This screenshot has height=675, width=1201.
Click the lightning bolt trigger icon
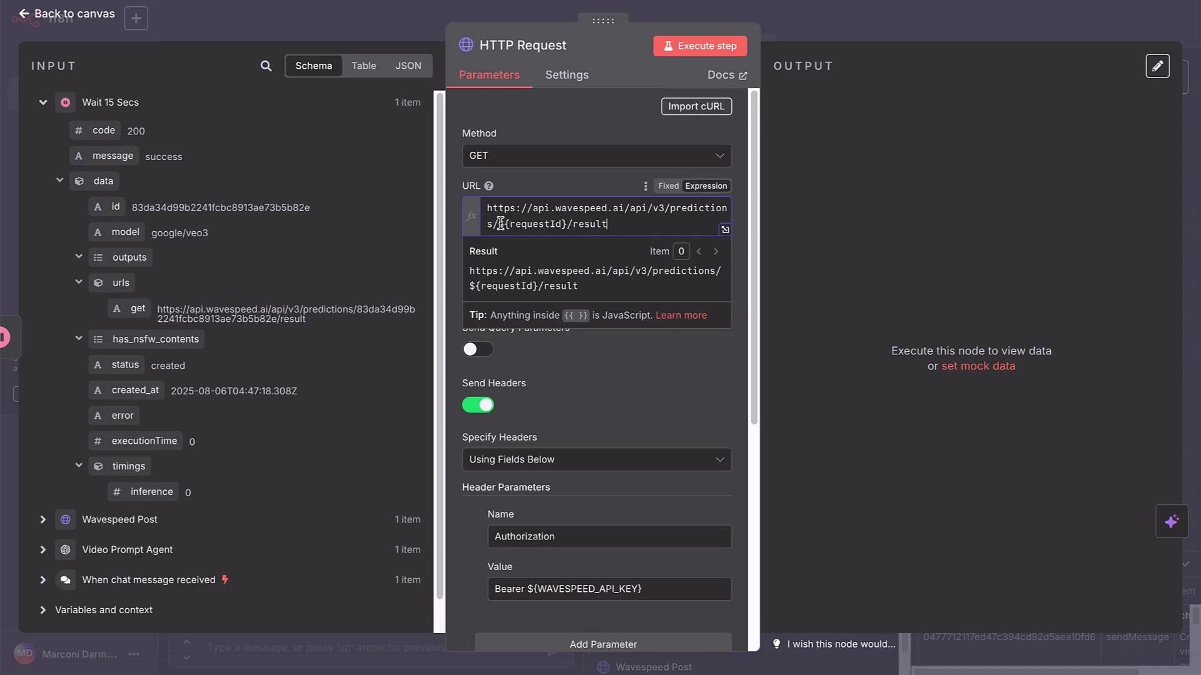point(225,580)
